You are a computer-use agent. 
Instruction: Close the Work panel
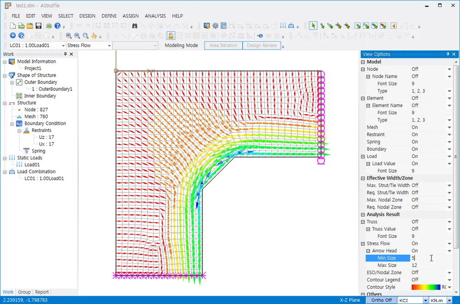pyautogui.click(x=71, y=54)
